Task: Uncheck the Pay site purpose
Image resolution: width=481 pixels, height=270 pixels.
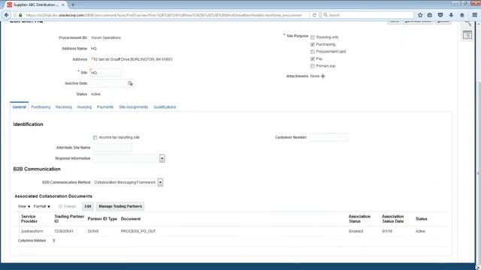Action: coord(313,58)
